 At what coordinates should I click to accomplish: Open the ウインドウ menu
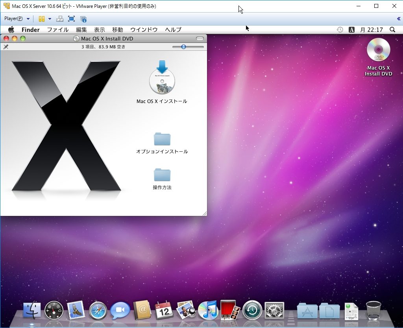(144, 30)
